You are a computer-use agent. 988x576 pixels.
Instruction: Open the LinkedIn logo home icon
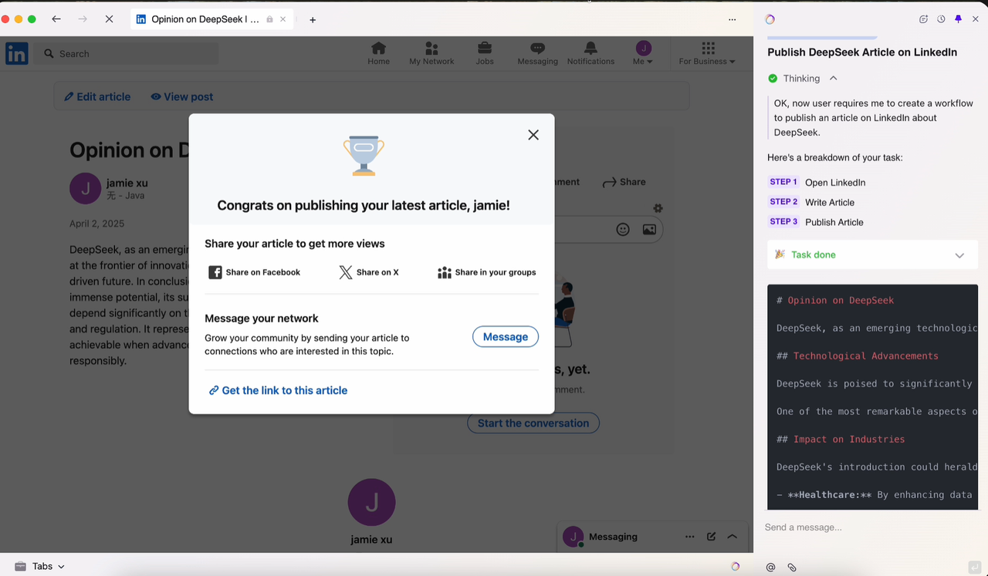(17, 53)
